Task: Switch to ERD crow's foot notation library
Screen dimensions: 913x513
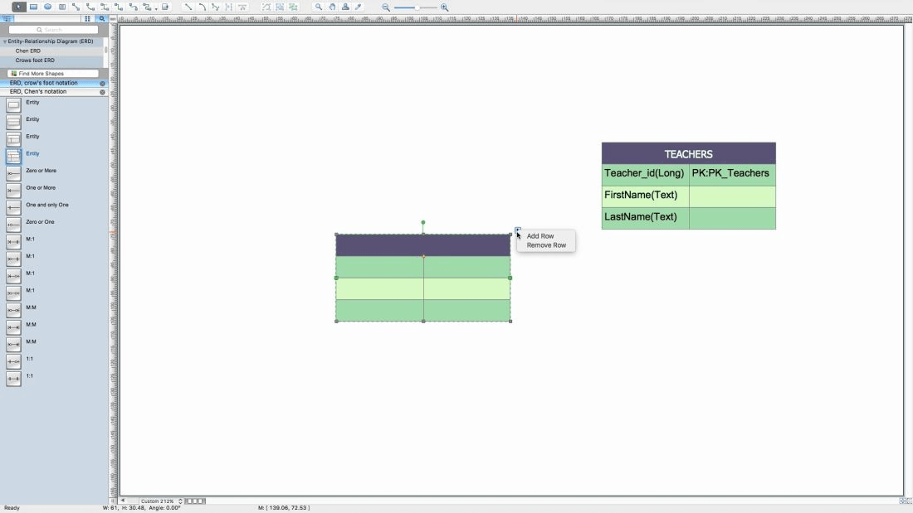Action: (43, 83)
